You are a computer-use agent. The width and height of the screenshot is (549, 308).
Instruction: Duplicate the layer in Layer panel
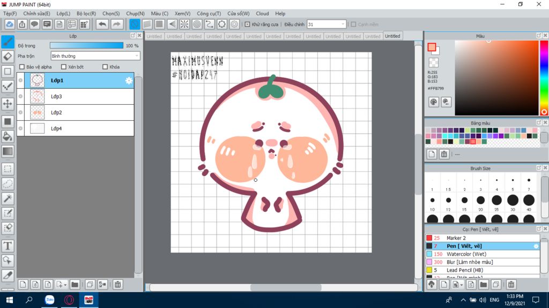pos(90,284)
